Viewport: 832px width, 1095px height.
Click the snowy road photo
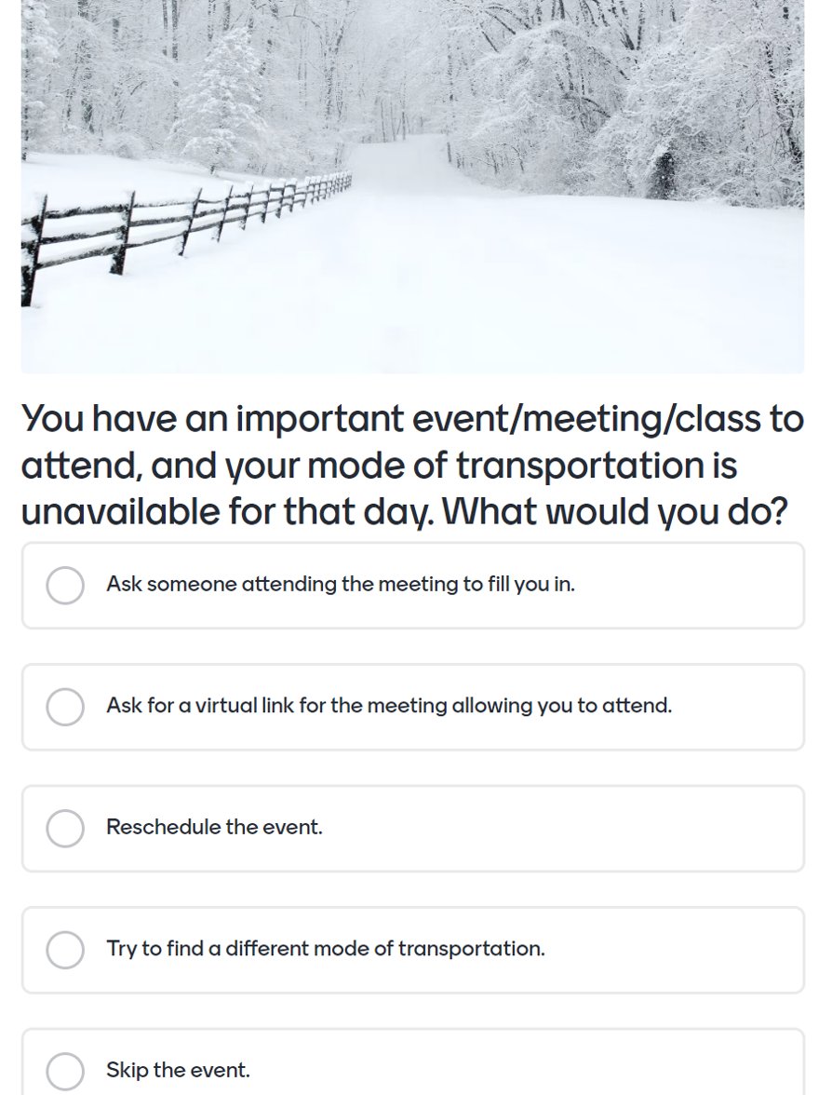[412, 186]
